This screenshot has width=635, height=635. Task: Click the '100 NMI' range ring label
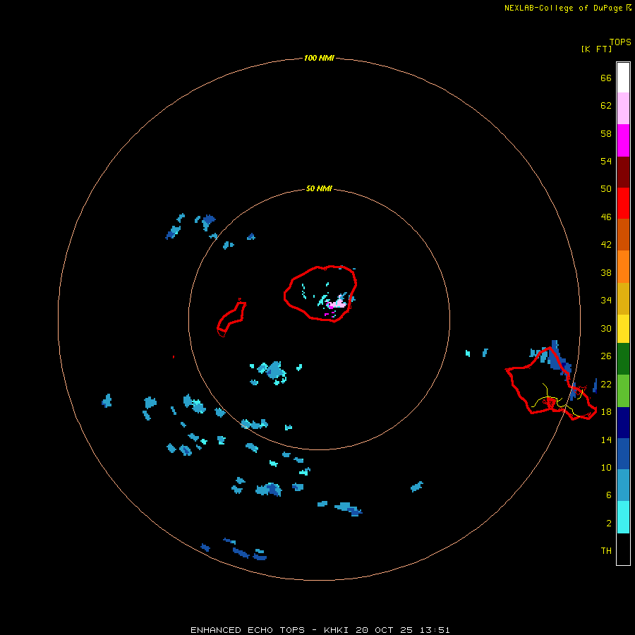pos(319,58)
